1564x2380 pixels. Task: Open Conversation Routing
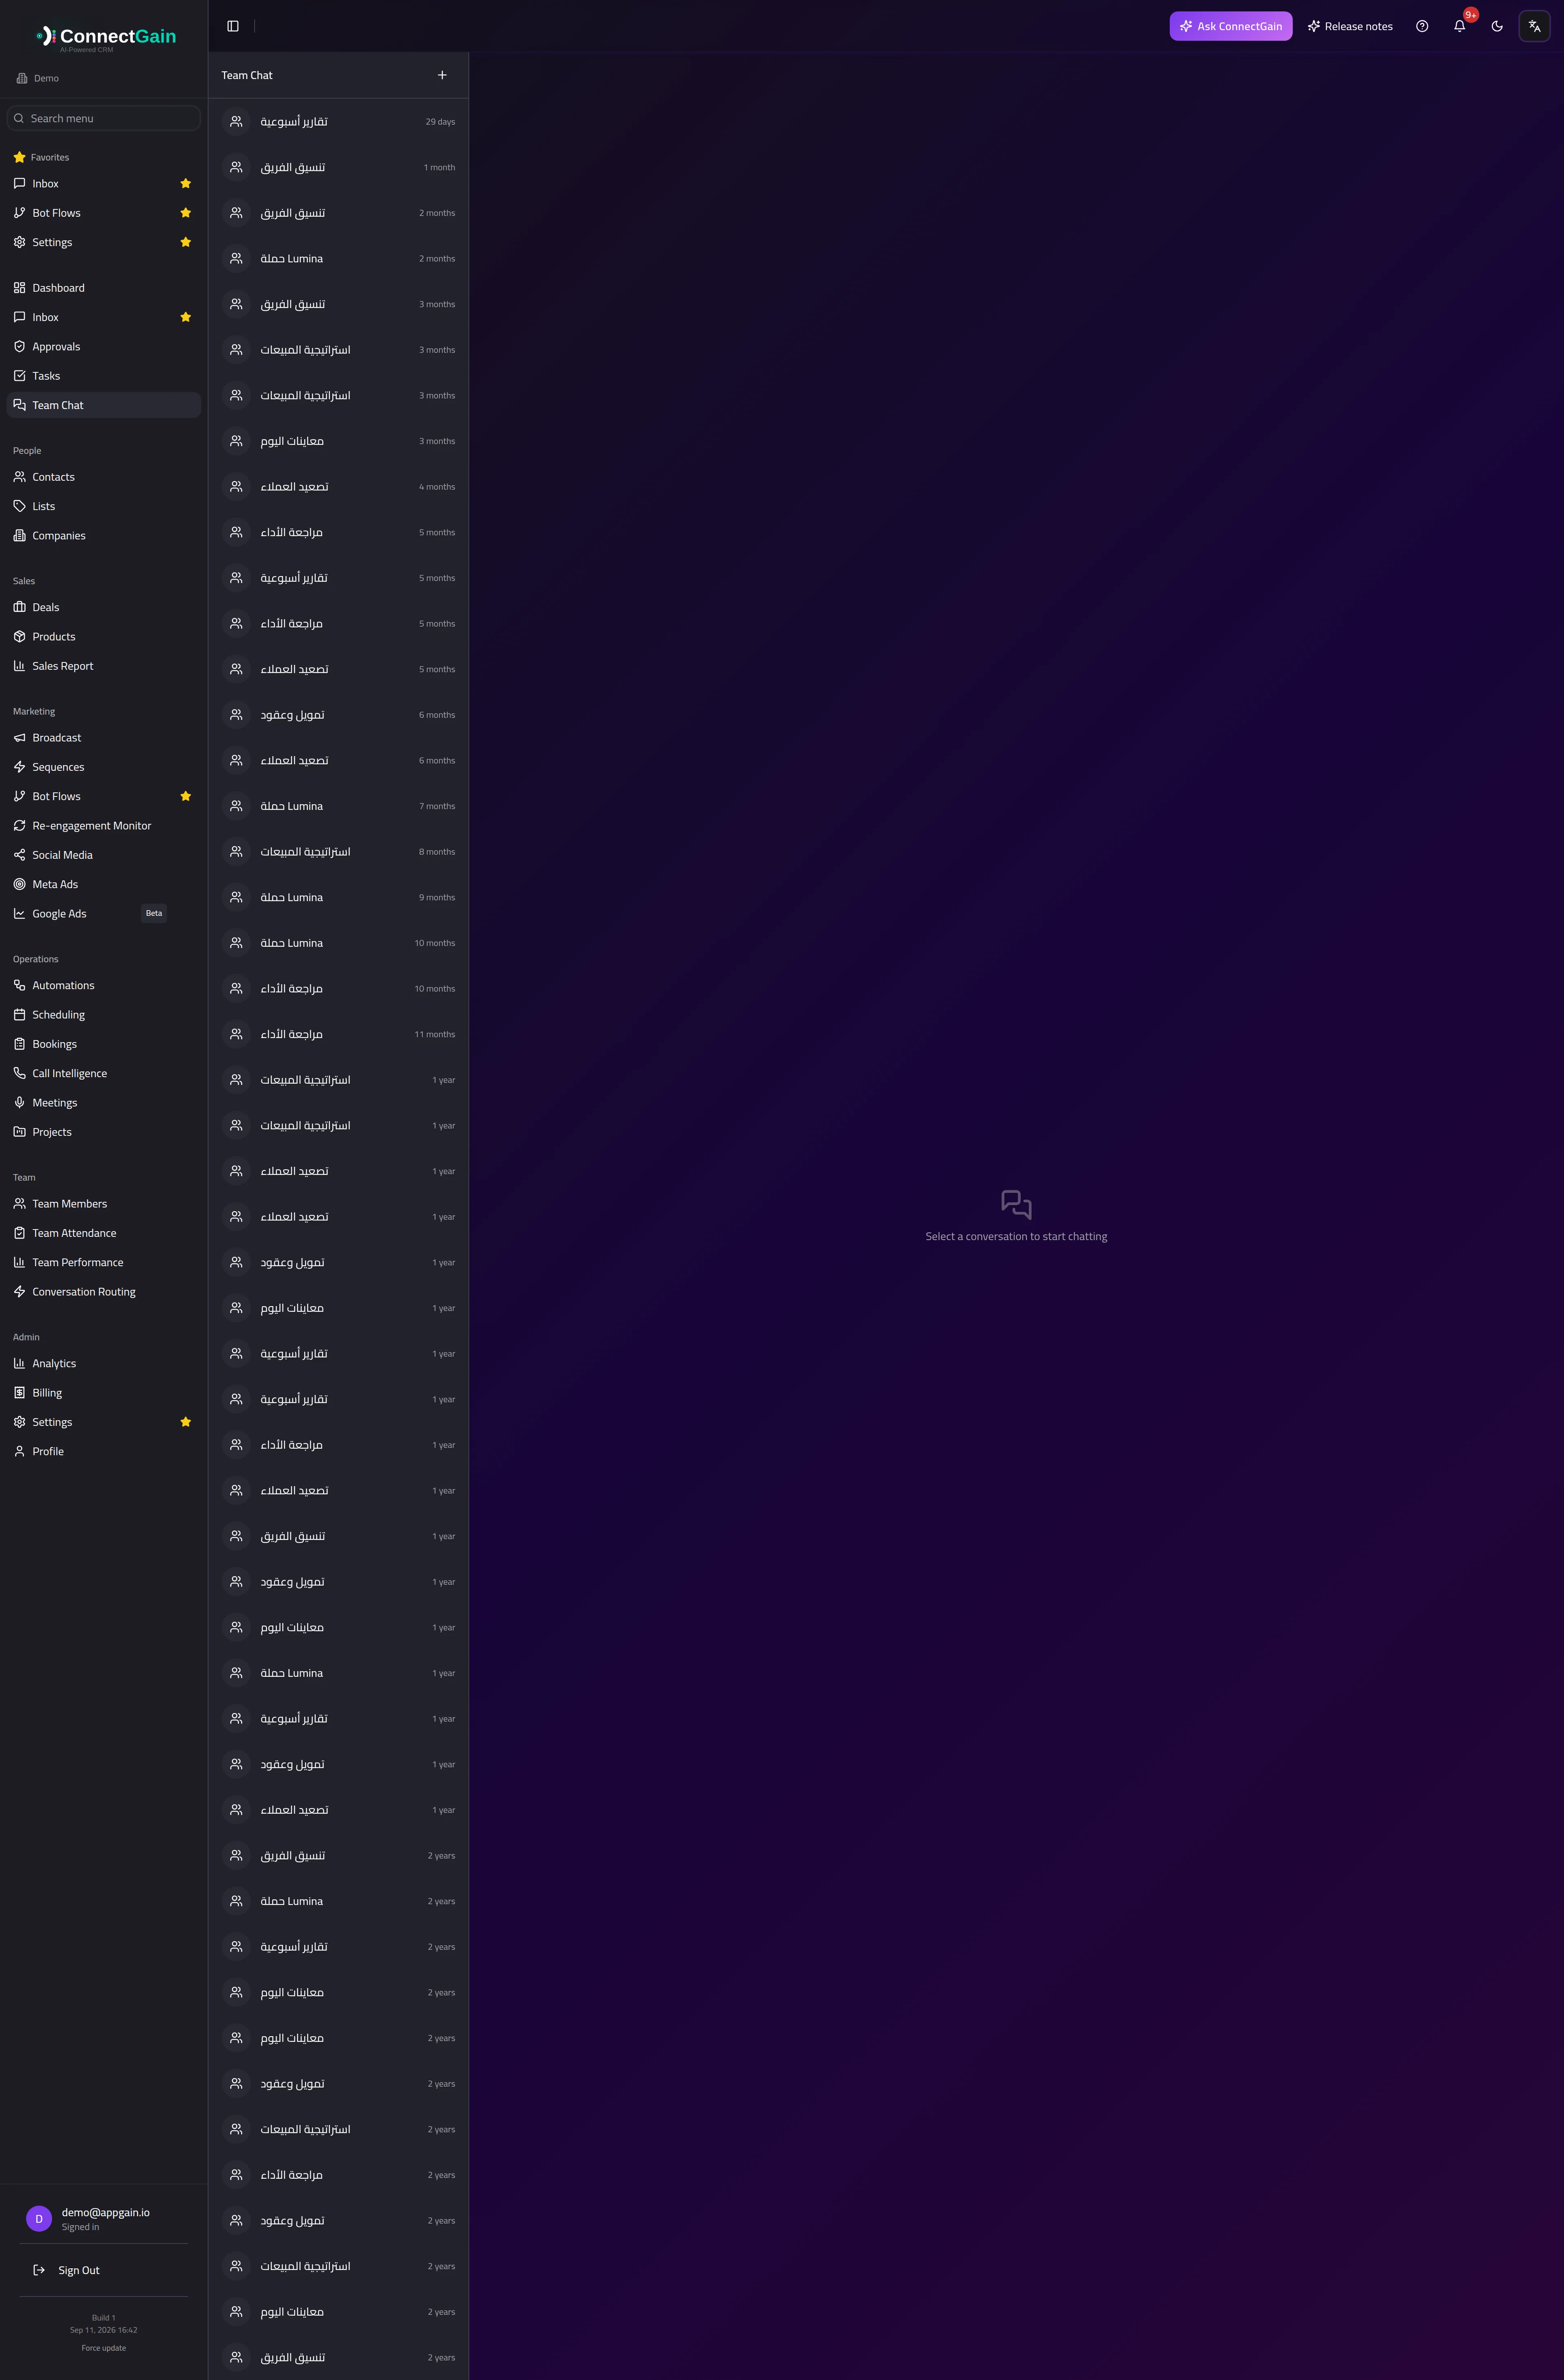[104, 1291]
